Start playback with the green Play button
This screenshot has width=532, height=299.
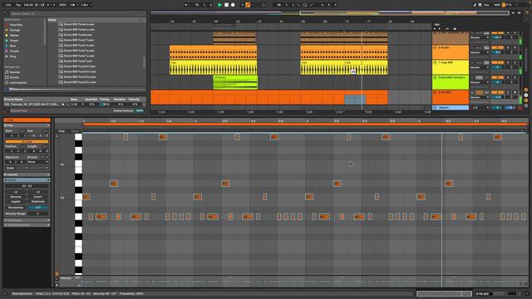[x=219, y=5]
